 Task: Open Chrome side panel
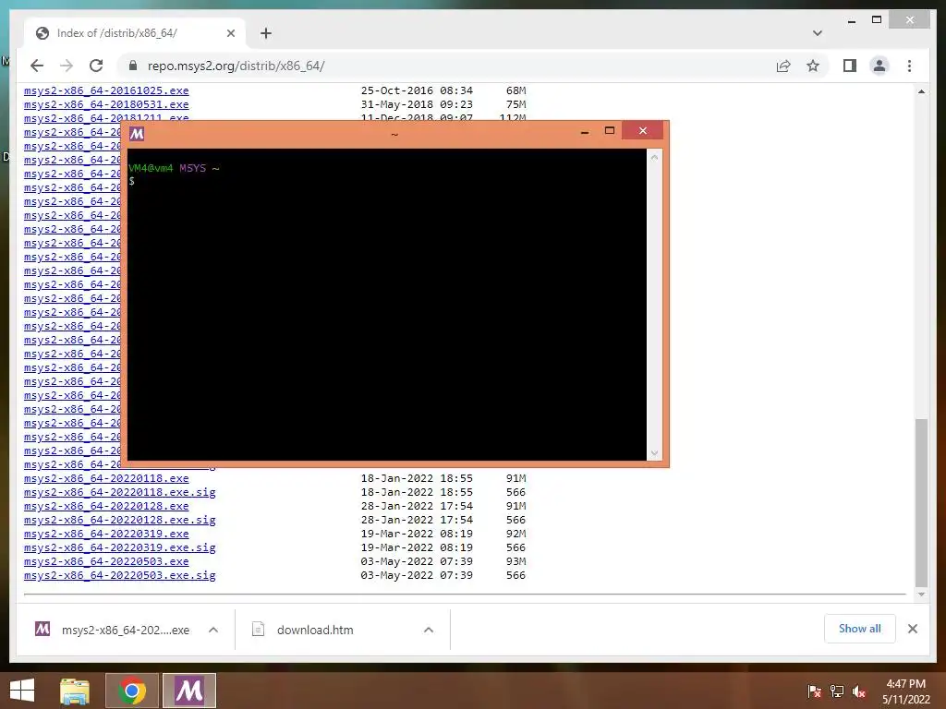click(850, 66)
